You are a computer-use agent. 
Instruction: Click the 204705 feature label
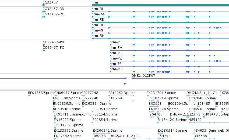point(156,114)
